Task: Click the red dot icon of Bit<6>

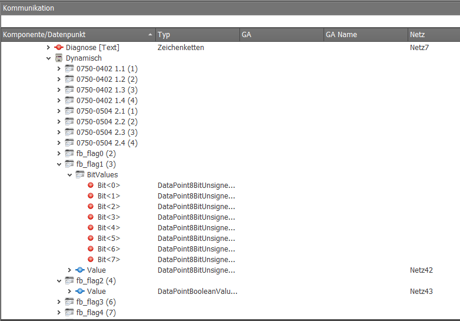Action: point(91,249)
